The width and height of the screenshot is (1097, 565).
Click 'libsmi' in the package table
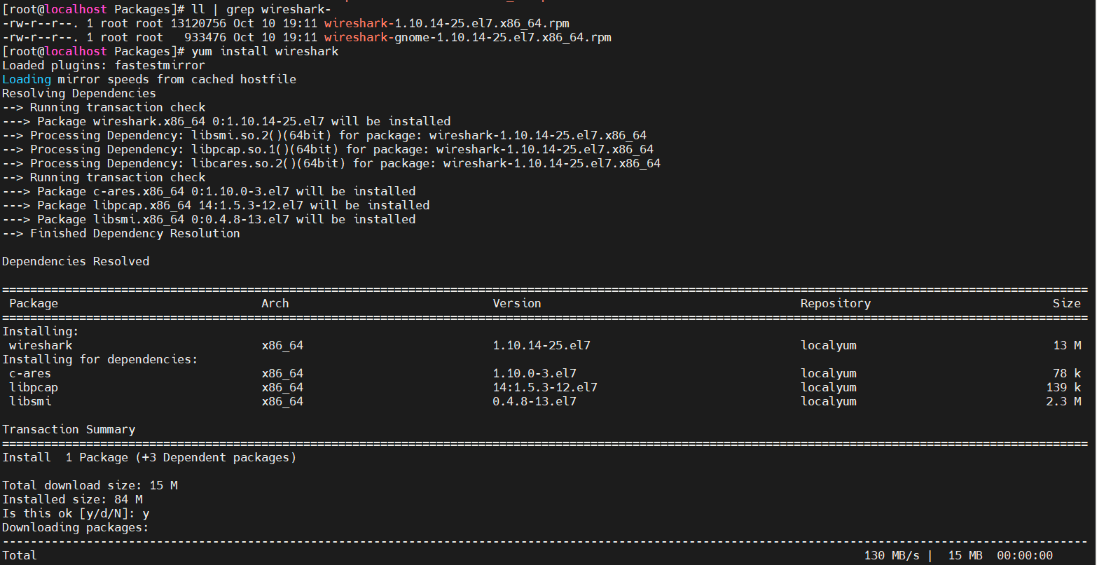coord(30,401)
